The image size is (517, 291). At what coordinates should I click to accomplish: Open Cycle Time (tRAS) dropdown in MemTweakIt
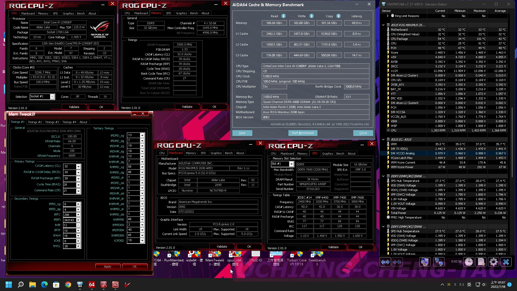click(x=78, y=185)
